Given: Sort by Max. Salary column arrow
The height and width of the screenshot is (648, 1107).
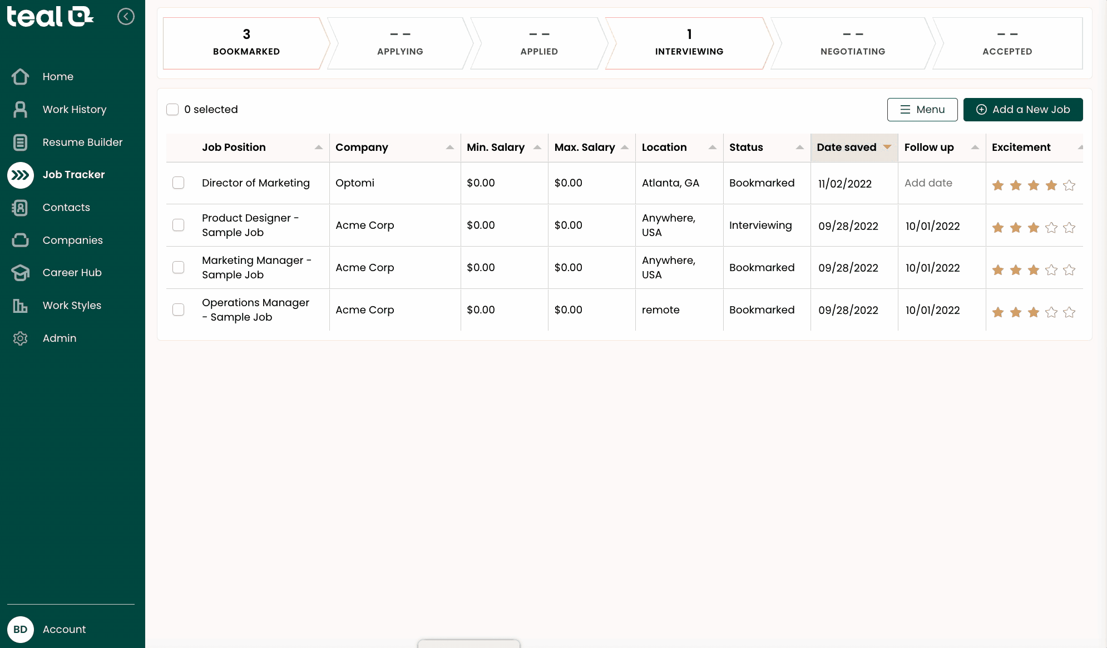Looking at the screenshot, I should pyautogui.click(x=625, y=148).
